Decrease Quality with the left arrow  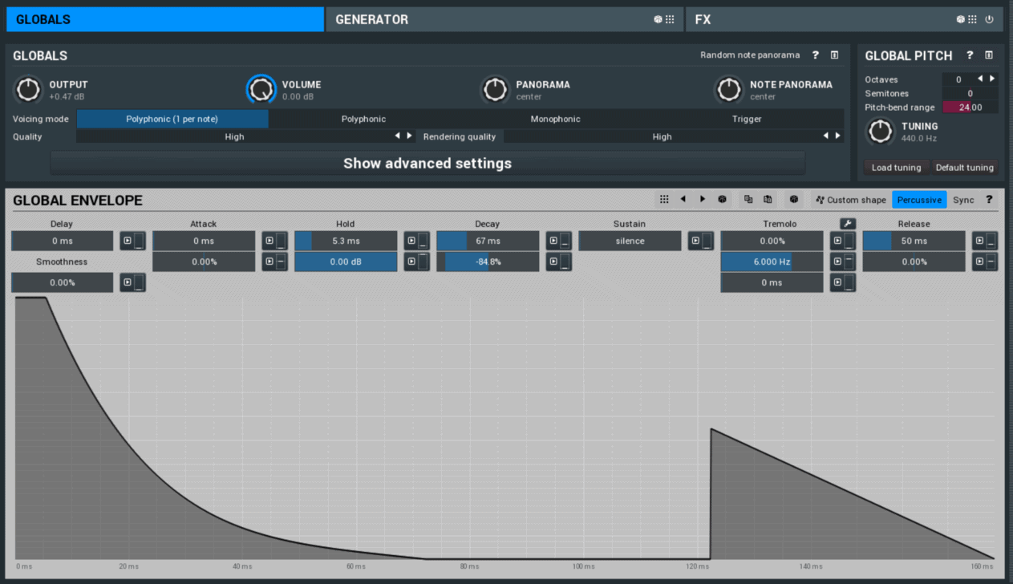click(x=397, y=136)
